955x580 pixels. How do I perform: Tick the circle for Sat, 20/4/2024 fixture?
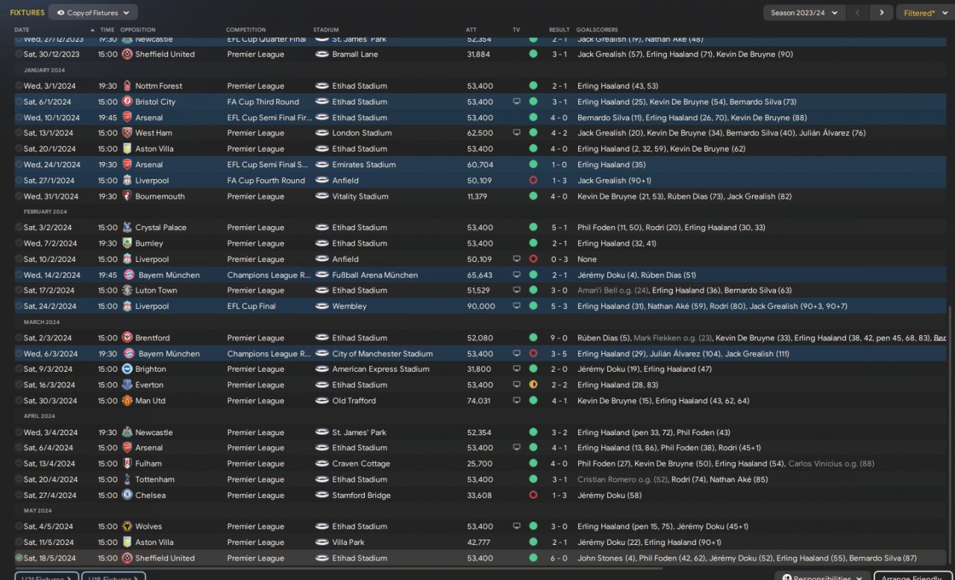[x=19, y=479]
